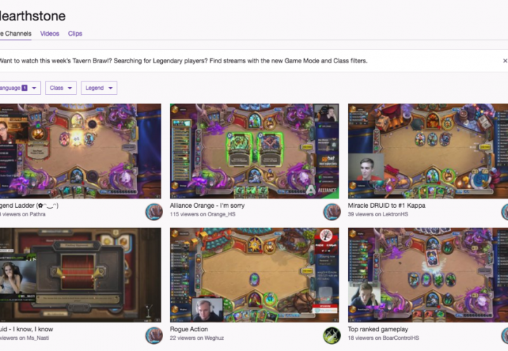
Task: Switch to the Clips tab
Action: 75,34
